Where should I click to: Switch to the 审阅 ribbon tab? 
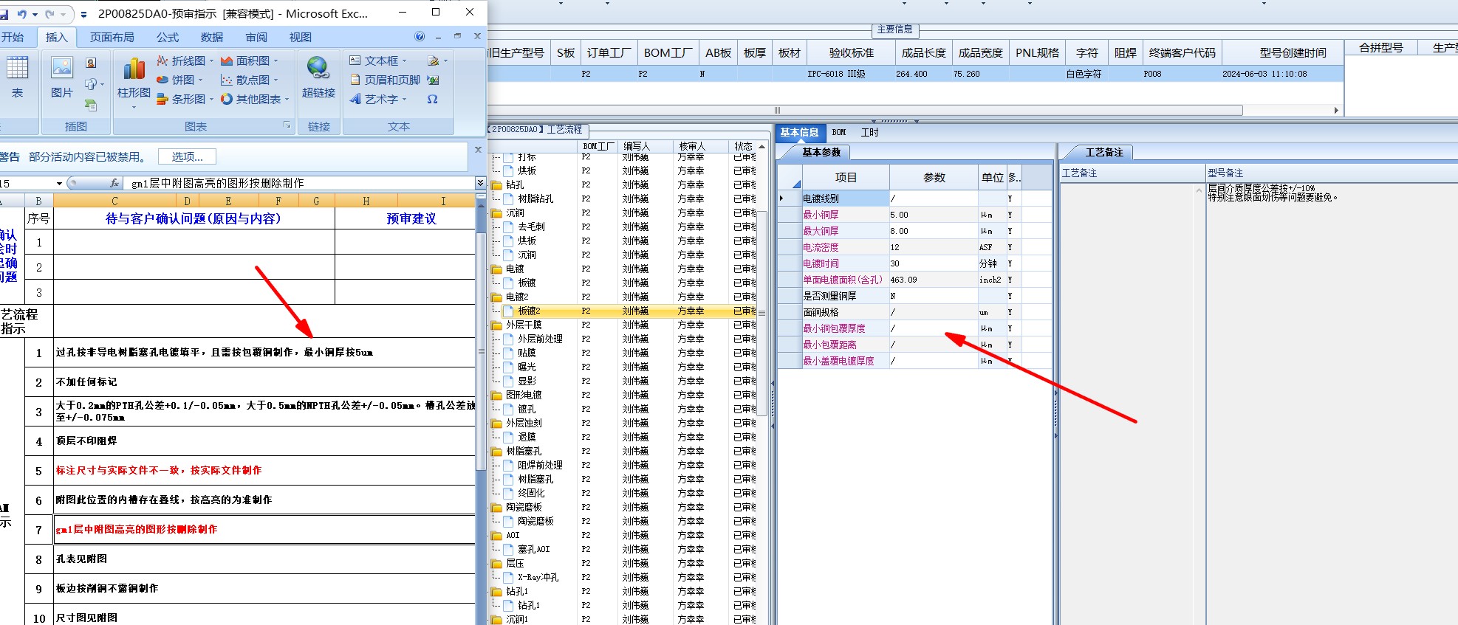256,37
